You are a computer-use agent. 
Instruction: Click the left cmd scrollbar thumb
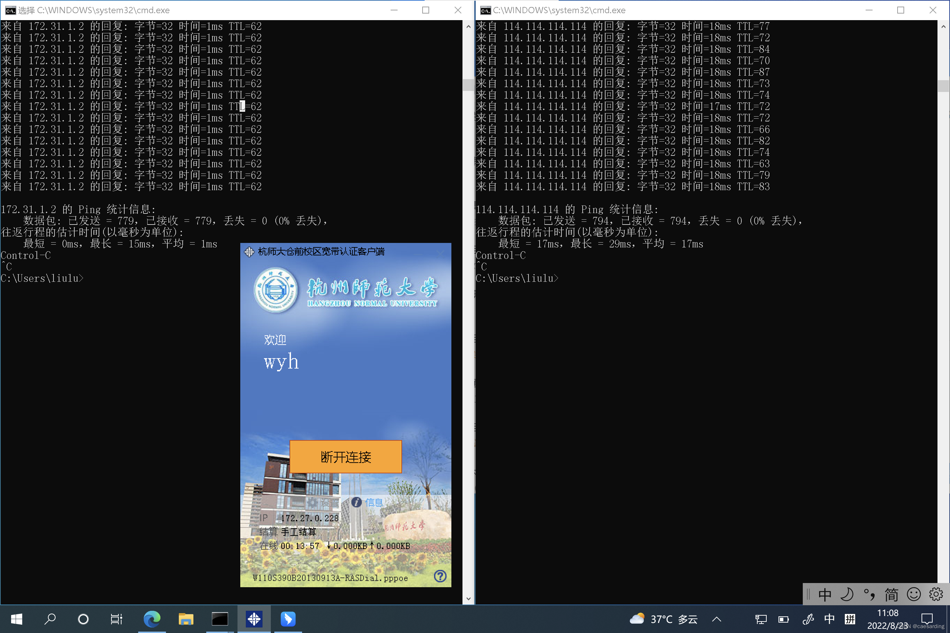(468, 85)
